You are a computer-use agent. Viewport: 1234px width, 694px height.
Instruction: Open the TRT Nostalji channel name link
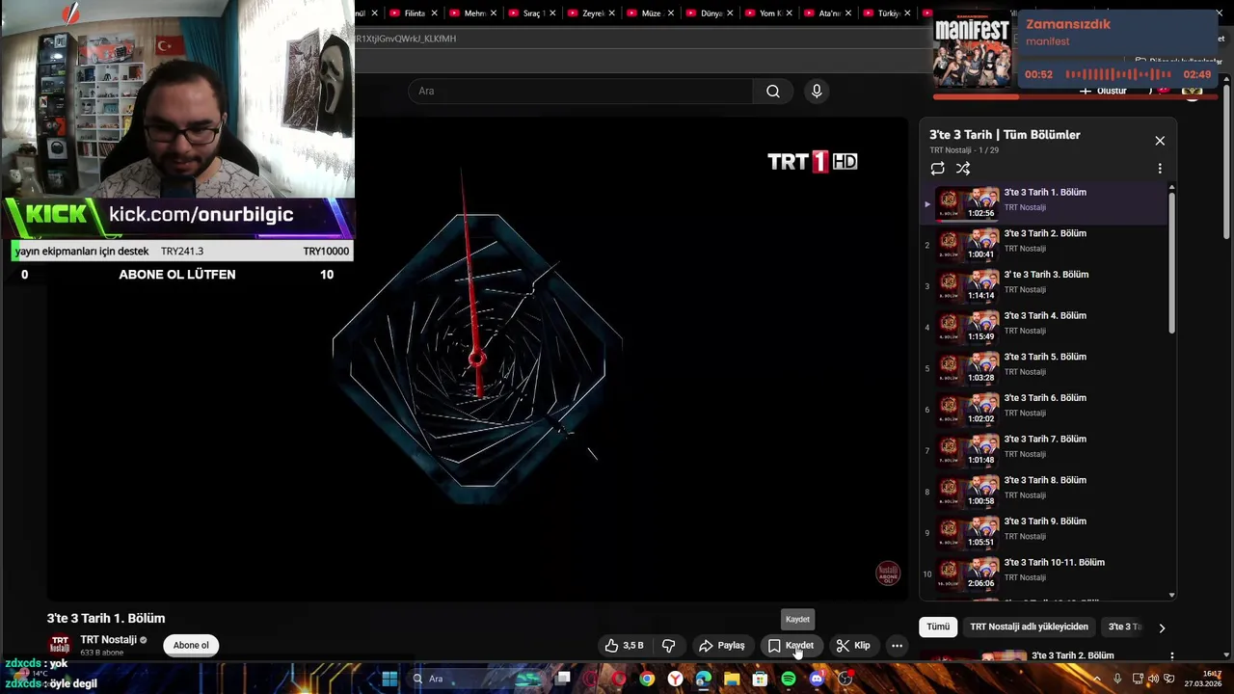pos(109,640)
